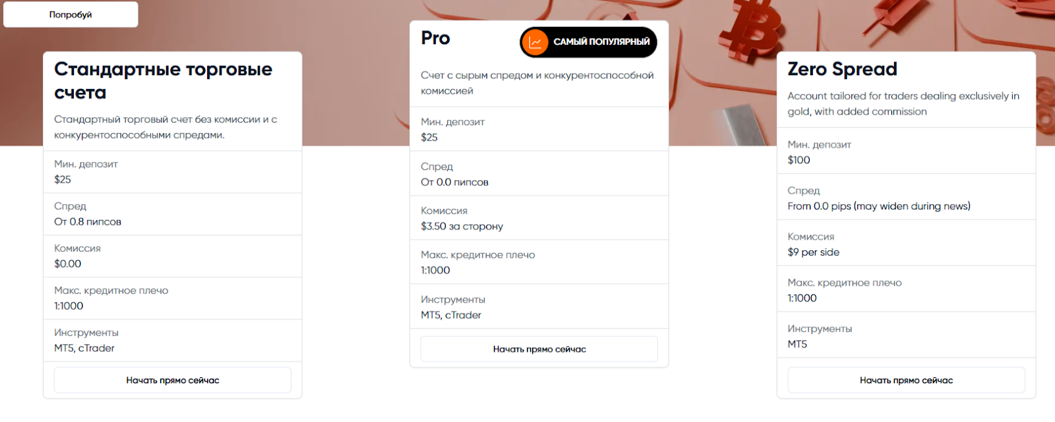Click the САМЫЙ ПОПУЛЯРНЫЙ badge
This screenshot has width=1055, height=422.
point(588,42)
